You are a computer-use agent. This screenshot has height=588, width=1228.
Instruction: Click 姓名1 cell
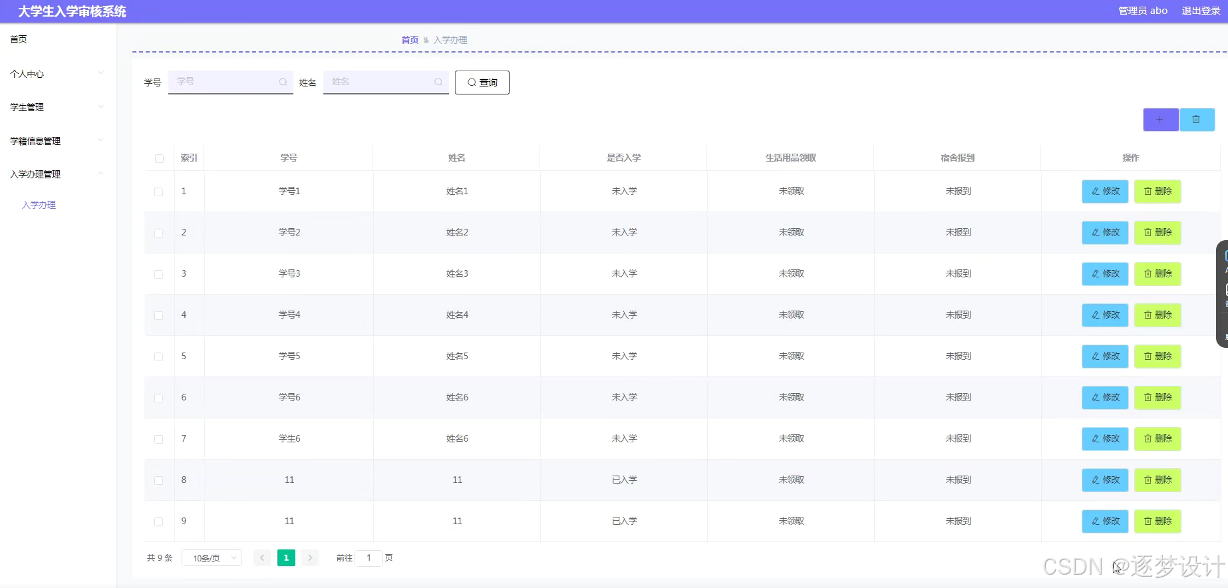(x=457, y=191)
